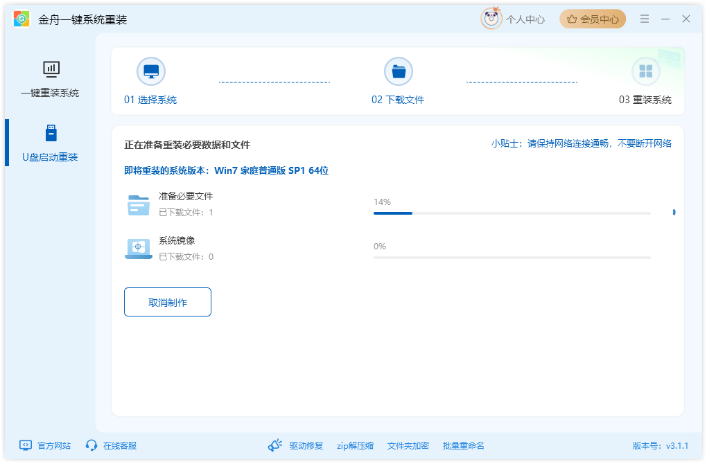Viewport: 707px width, 464px height.
Task: Click the 0% percentage value
Action: point(380,247)
